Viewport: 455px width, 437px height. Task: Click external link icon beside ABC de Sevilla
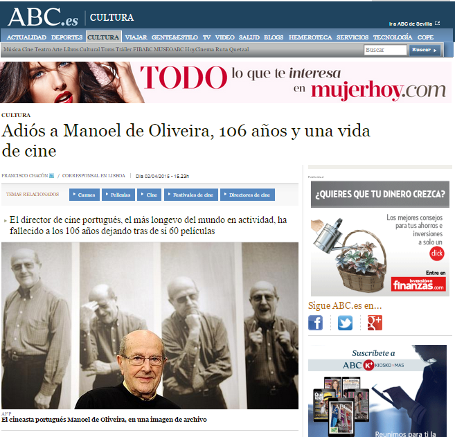point(438,24)
